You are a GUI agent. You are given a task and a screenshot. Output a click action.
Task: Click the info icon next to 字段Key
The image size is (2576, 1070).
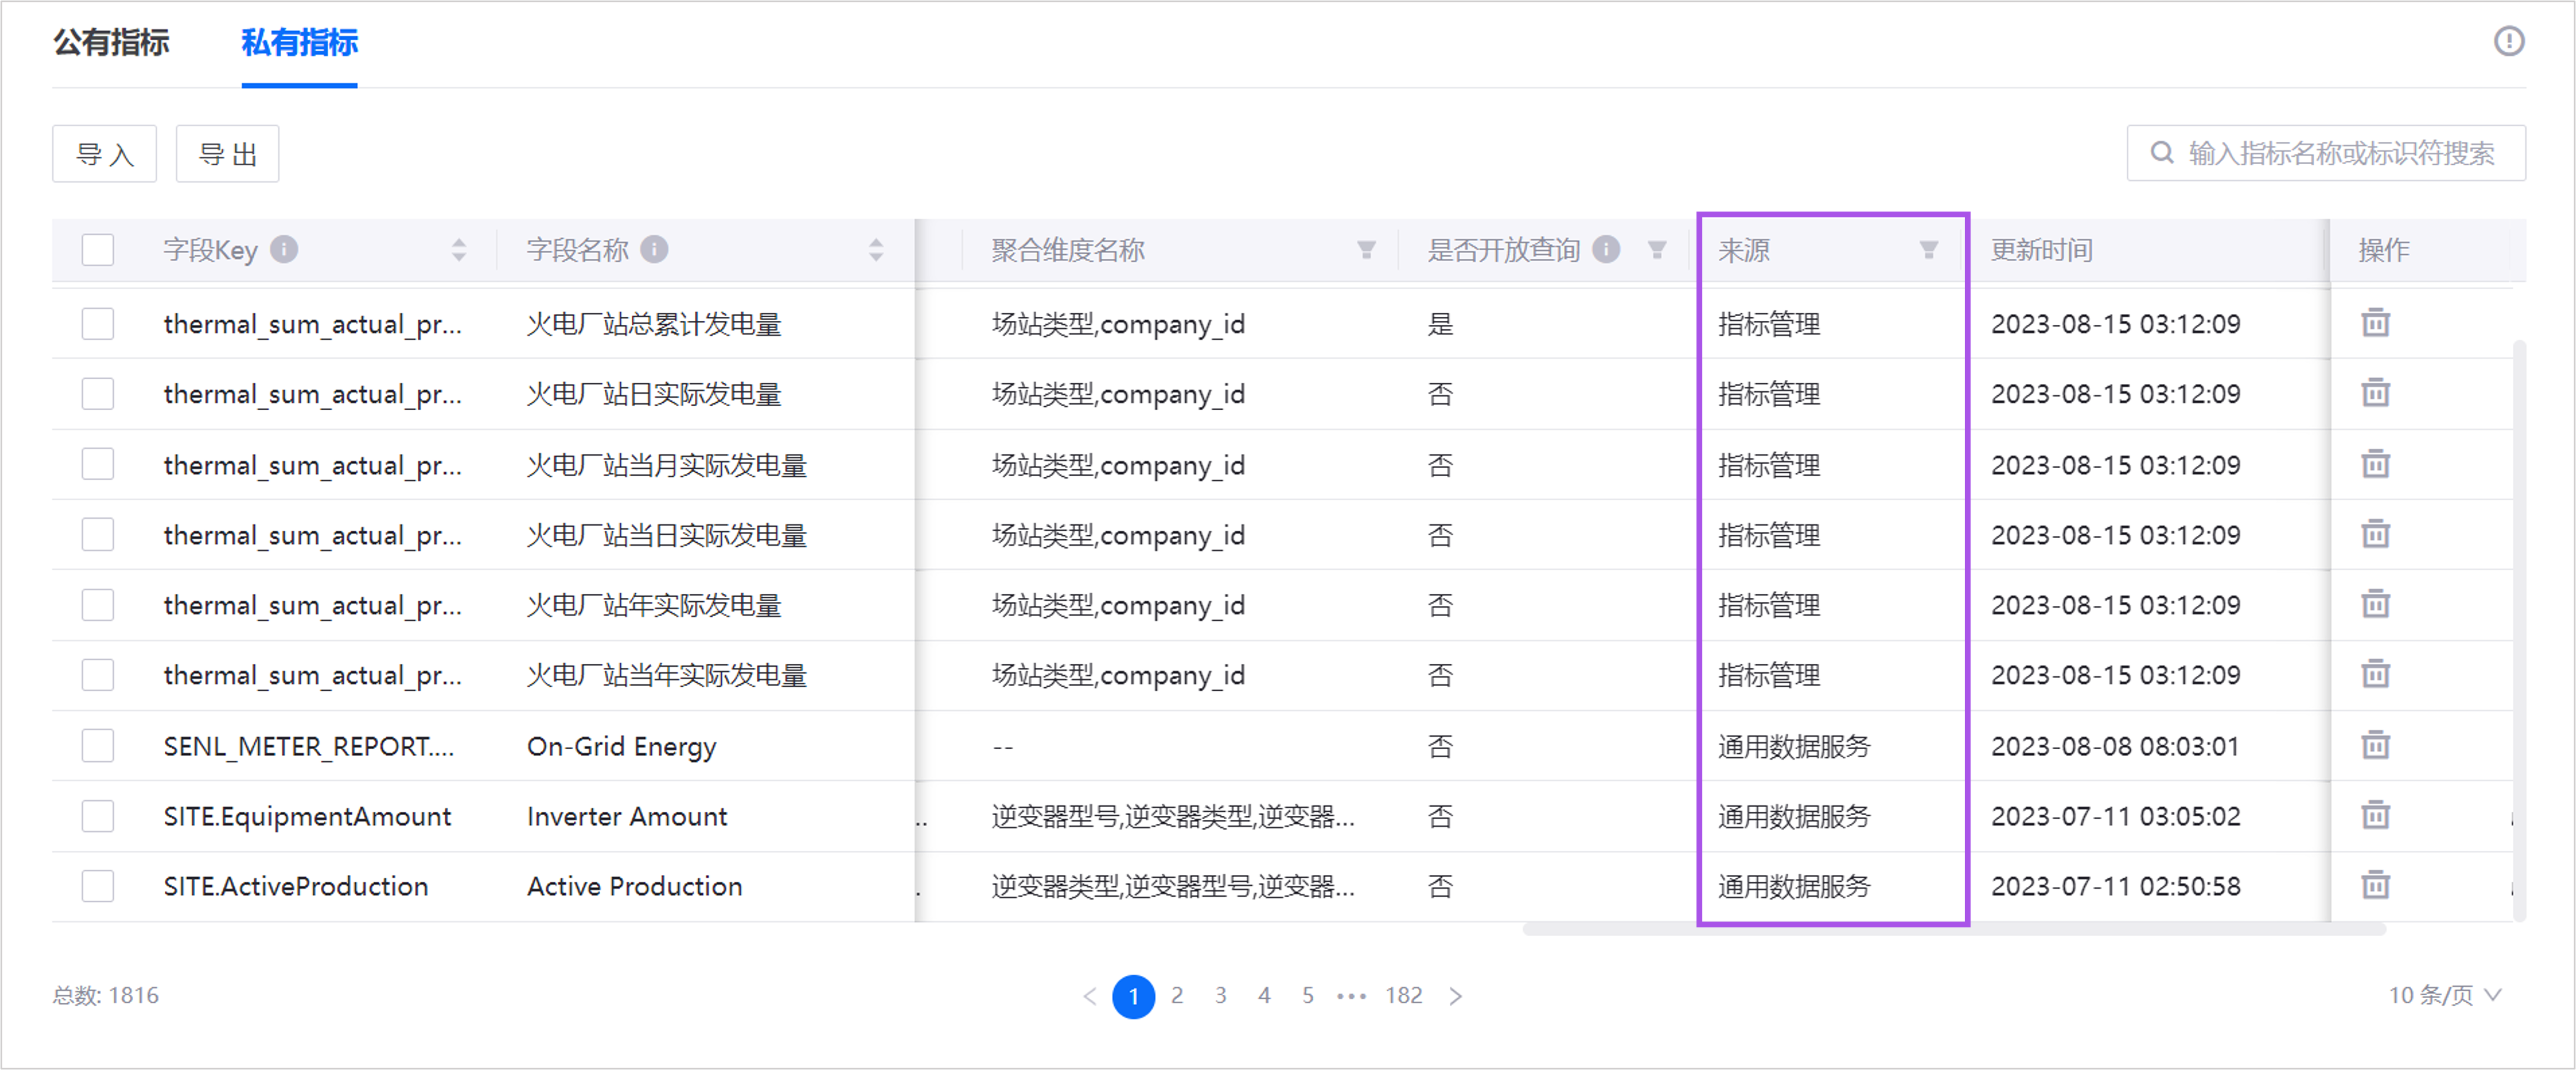click(284, 249)
